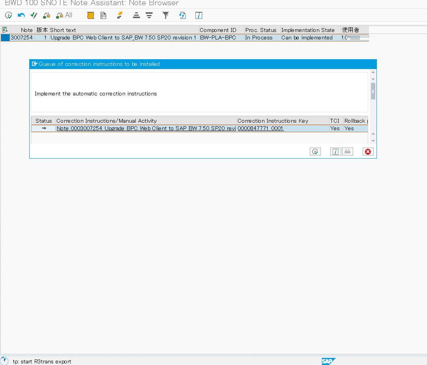This screenshot has height=365, width=427.
Task: Click the TCI column header
Action: click(x=336, y=121)
